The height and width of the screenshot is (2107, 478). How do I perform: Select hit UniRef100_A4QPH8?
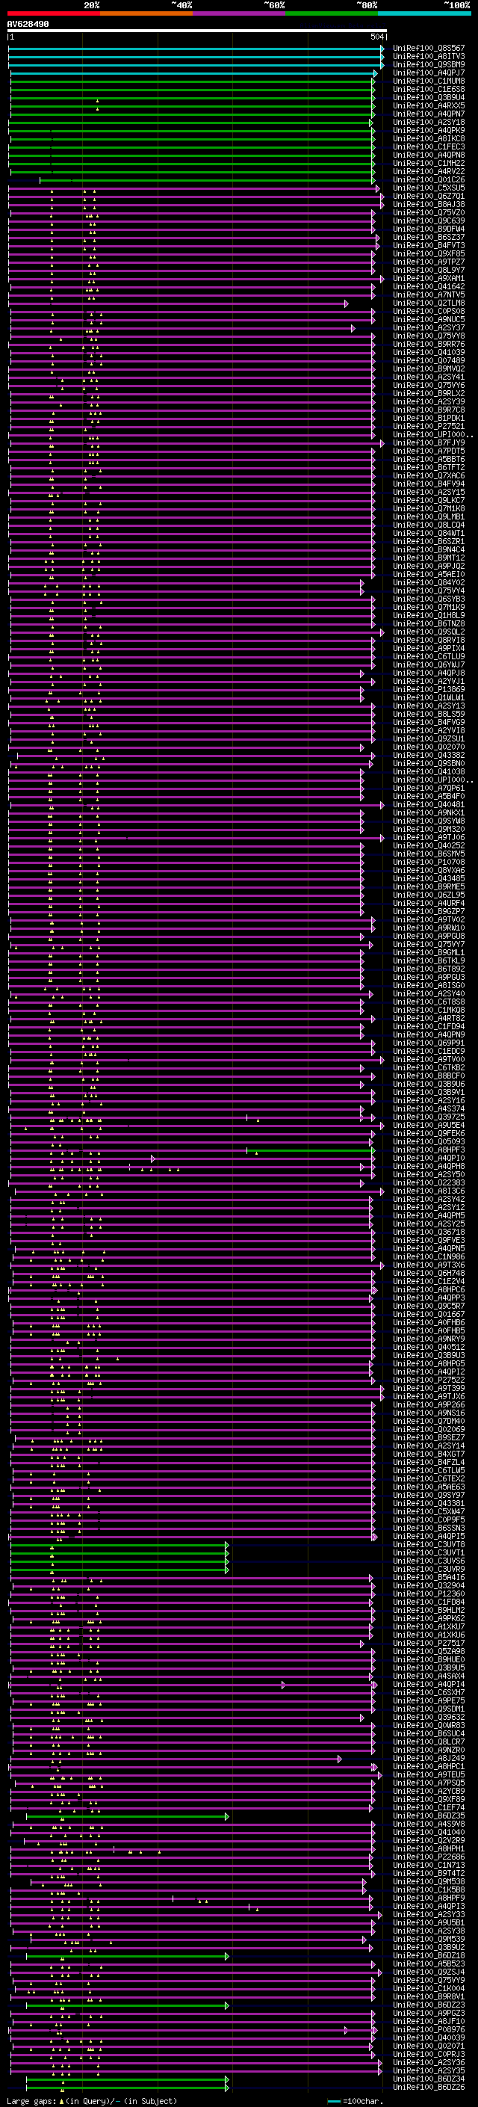coord(429,1167)
